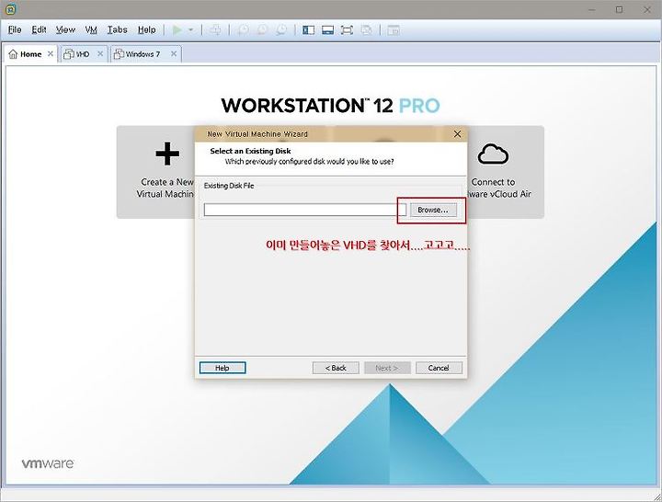Image resolution: width=662 pixels, height=502 pixels.
Task: Click the revert snapshot toolbar icon
Action: point(262,30)
